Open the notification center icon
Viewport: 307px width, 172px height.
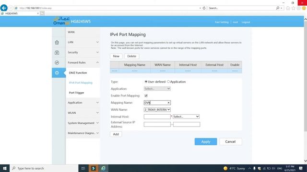click(301, 168)
